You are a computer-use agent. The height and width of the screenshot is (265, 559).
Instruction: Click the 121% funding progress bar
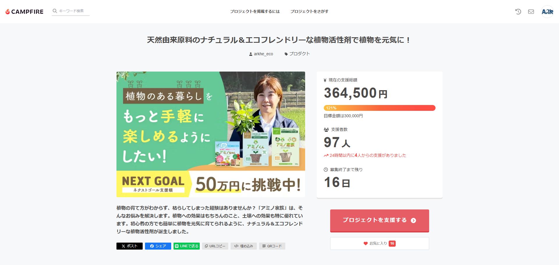[x=379, y=108]
